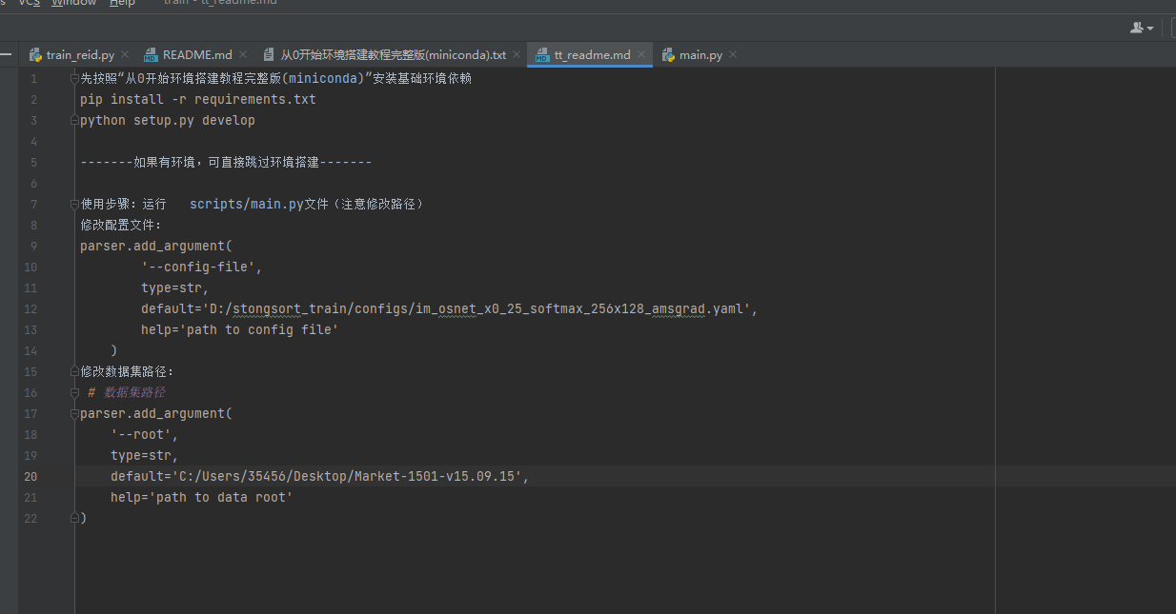
Task: Close the miniconda tutorial .txt tab
Action: [x=516, y=55]
